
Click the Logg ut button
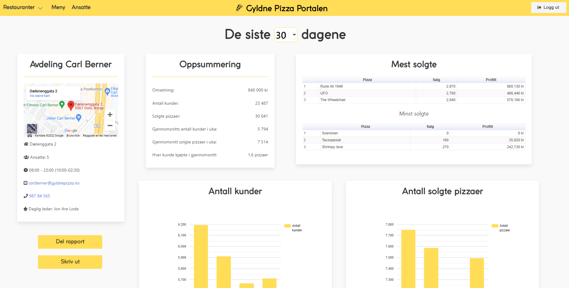548,7
